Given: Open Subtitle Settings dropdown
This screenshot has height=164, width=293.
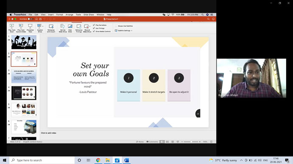Looking at the screenshot, I should 124,30.
